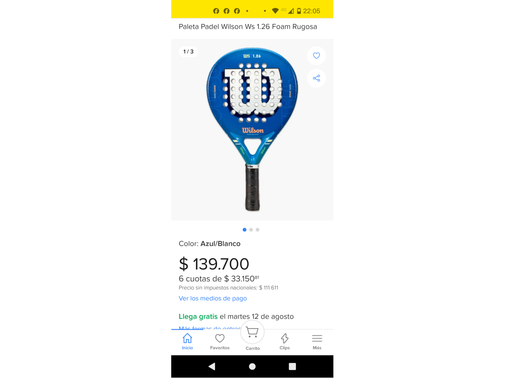Viewport: 505px width, 378px height.
Task: Open the Clips lightning icon
Action: click(284, 342)
